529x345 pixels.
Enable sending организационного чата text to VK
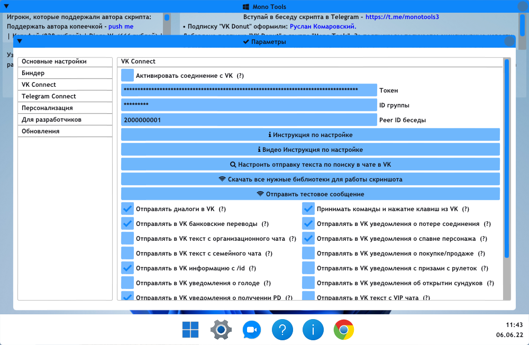tap(127, 239)
